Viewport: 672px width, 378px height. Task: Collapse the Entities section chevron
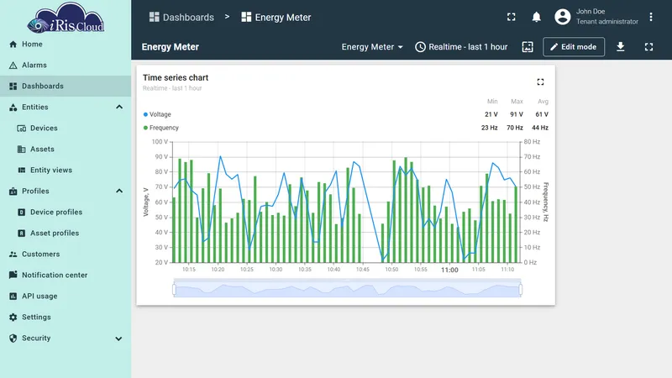click(x=119, y=108)
